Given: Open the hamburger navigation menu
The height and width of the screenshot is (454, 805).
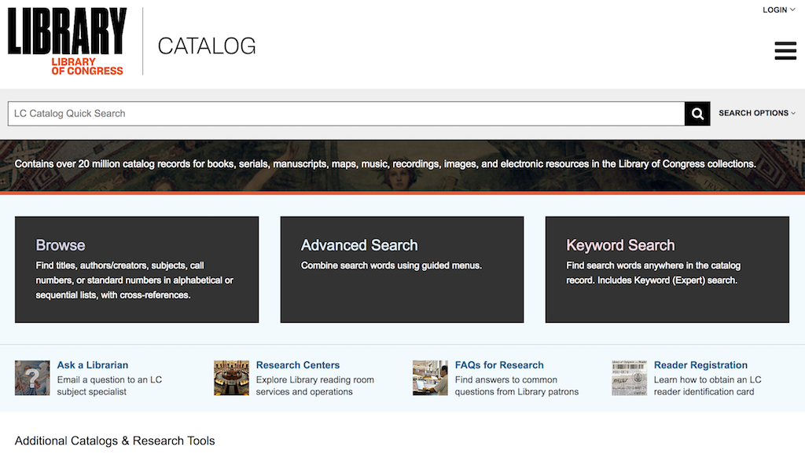Looking at the screenshot, I should pos(785,50).
